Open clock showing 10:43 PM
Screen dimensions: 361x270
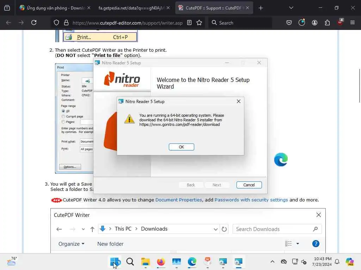(x=322, y=262)
